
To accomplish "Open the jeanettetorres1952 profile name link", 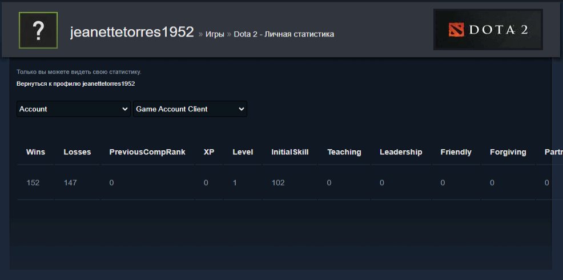I will pos(132,33).
